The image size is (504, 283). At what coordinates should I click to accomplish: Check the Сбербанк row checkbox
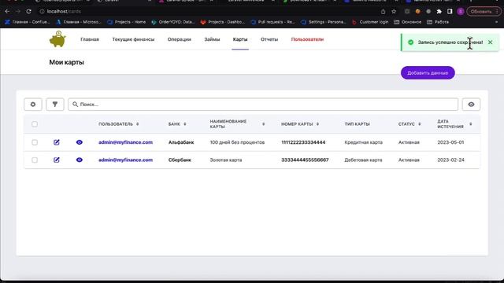pos(35,160)
